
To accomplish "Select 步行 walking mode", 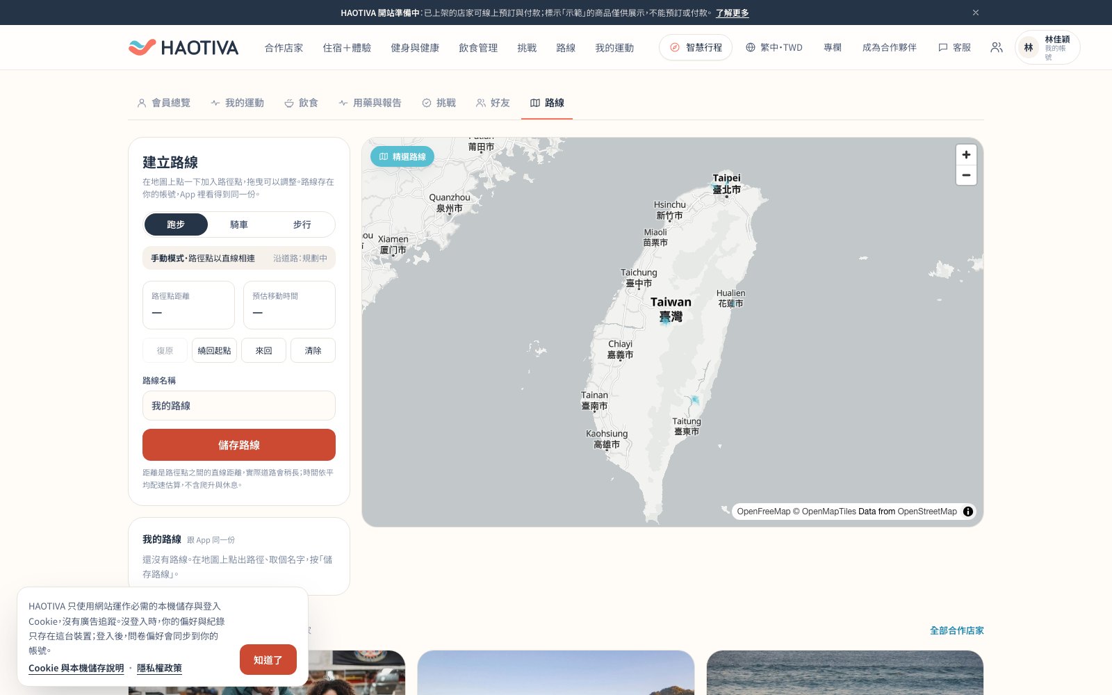I will [302, 224].
